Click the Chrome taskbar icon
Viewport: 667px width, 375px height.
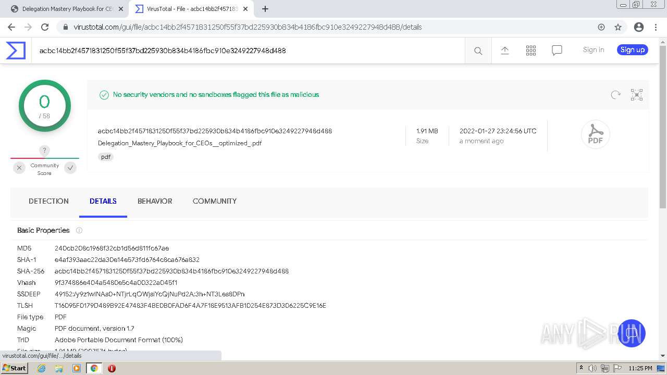(x=94, y=368)
